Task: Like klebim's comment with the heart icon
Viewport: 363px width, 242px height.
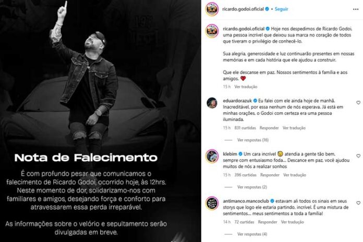Action: [358, 156]
